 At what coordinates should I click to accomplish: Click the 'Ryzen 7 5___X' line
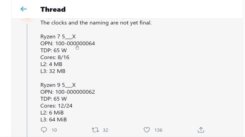point(58,37)
